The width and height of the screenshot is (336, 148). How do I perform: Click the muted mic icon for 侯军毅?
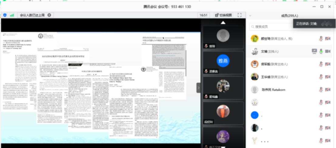[321, 64]
